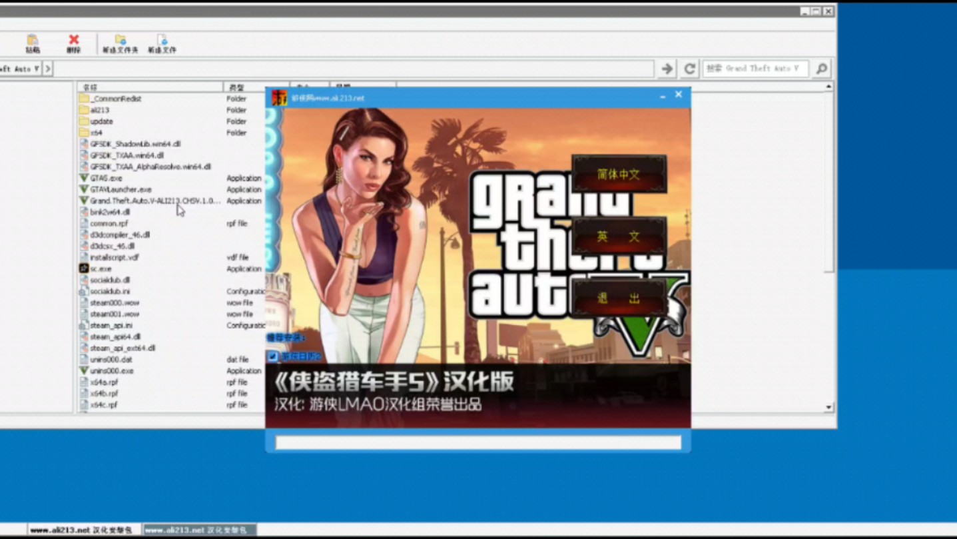Image resolution: width=957 pixels, height=539 pixels.
Task: Toggle the checkbox in the installer's bottom-left corner
Action: click(272, 356)
